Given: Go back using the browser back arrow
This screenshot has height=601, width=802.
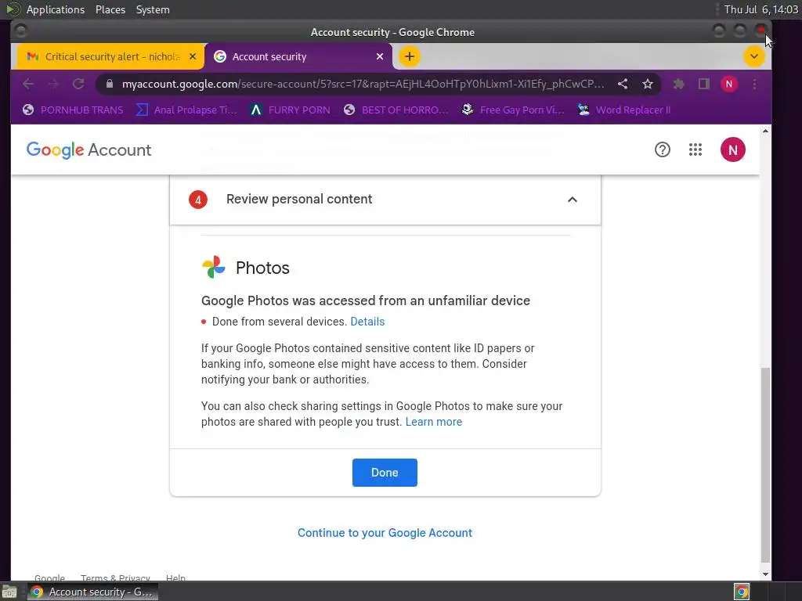Looking at the screenshot, I should tap(28, 84).
